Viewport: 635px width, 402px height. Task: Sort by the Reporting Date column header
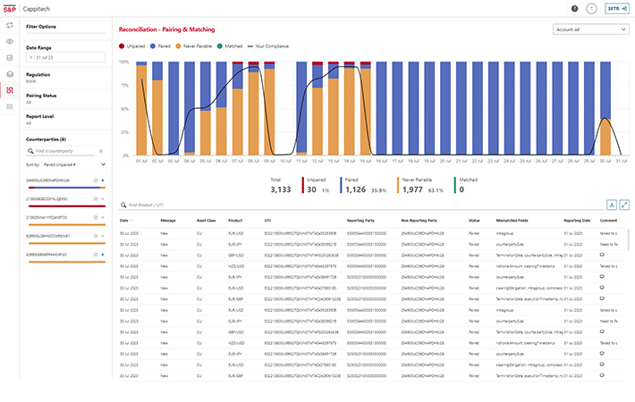[577, 221]
